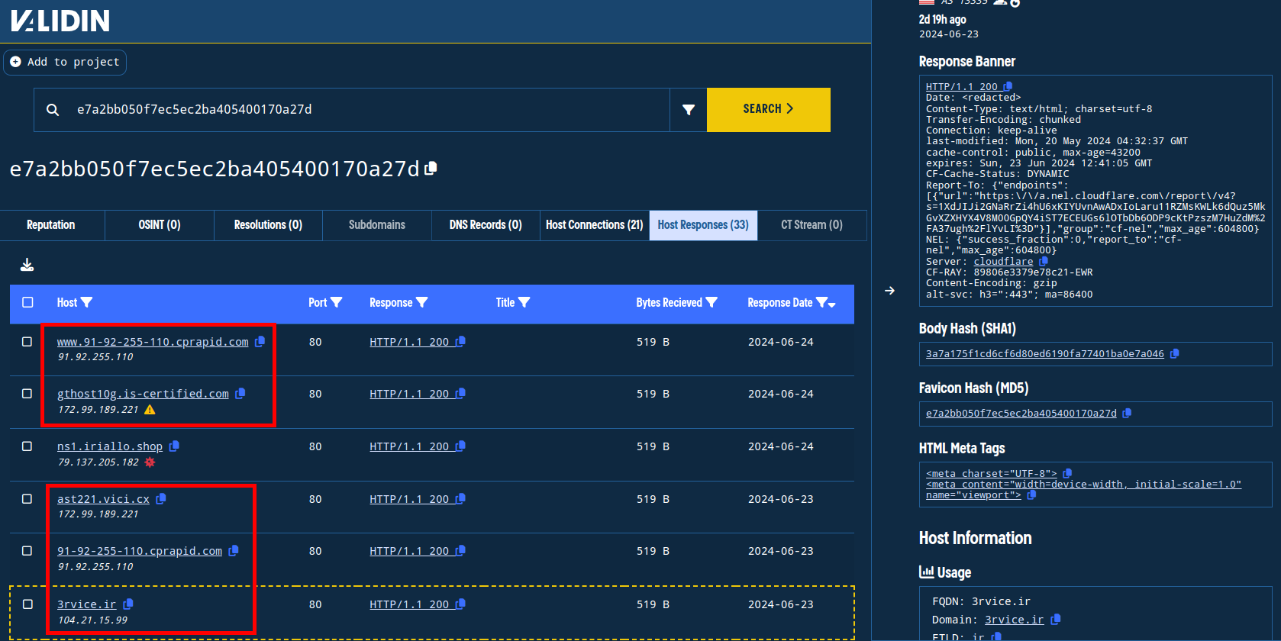
Task: Open the Bytes Recieved column filter
Action: [x=711, y=303]
